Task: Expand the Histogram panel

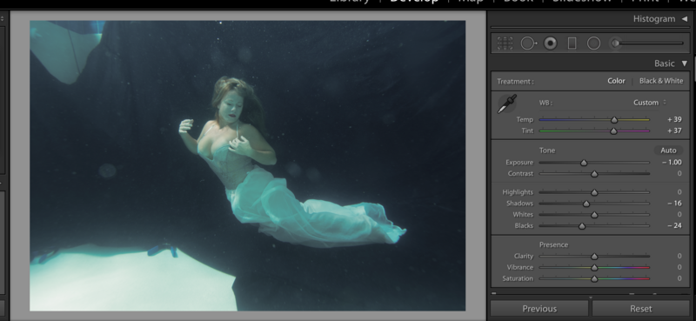Action: (685, 19)
